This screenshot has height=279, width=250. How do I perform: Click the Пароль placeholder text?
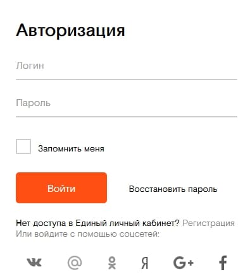coord(33,103)
